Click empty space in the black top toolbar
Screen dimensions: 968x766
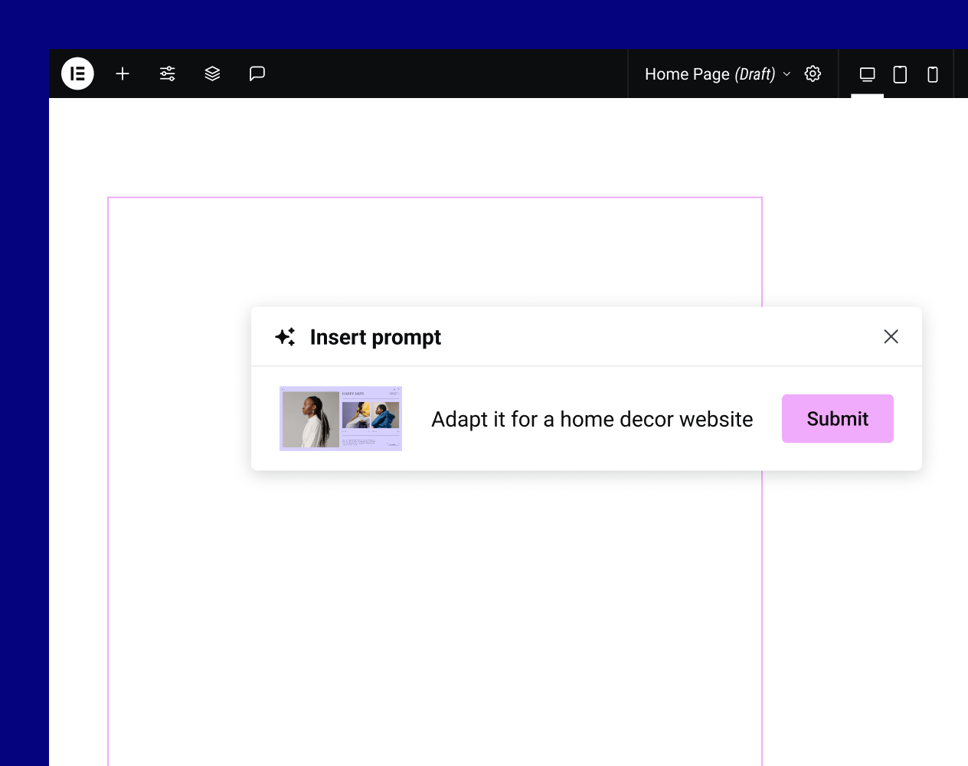click(x=444, y=74)
